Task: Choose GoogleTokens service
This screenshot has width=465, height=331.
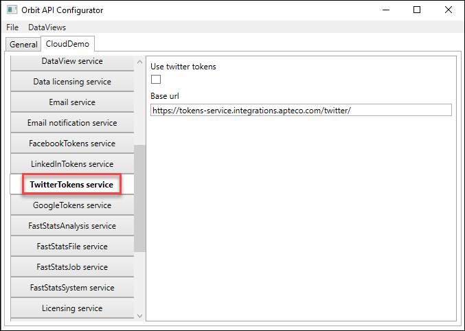Action: click(x=72, y=205)
